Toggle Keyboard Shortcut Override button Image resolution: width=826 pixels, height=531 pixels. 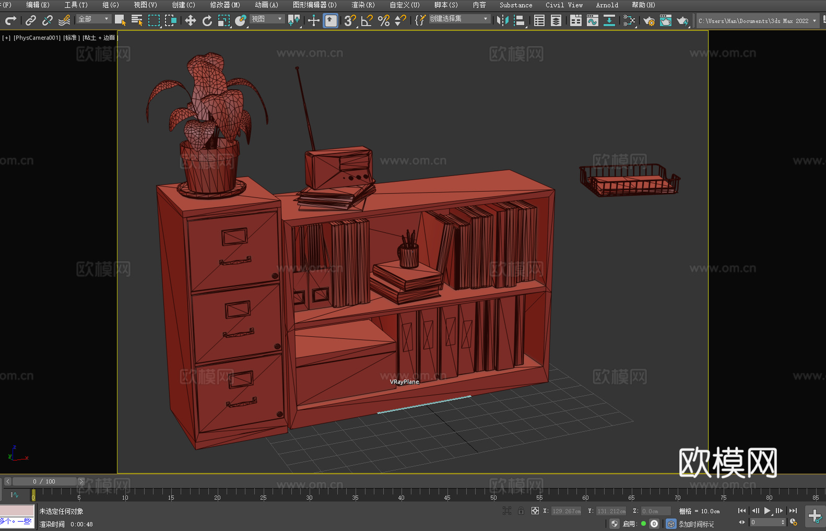[x=331, y=20]
